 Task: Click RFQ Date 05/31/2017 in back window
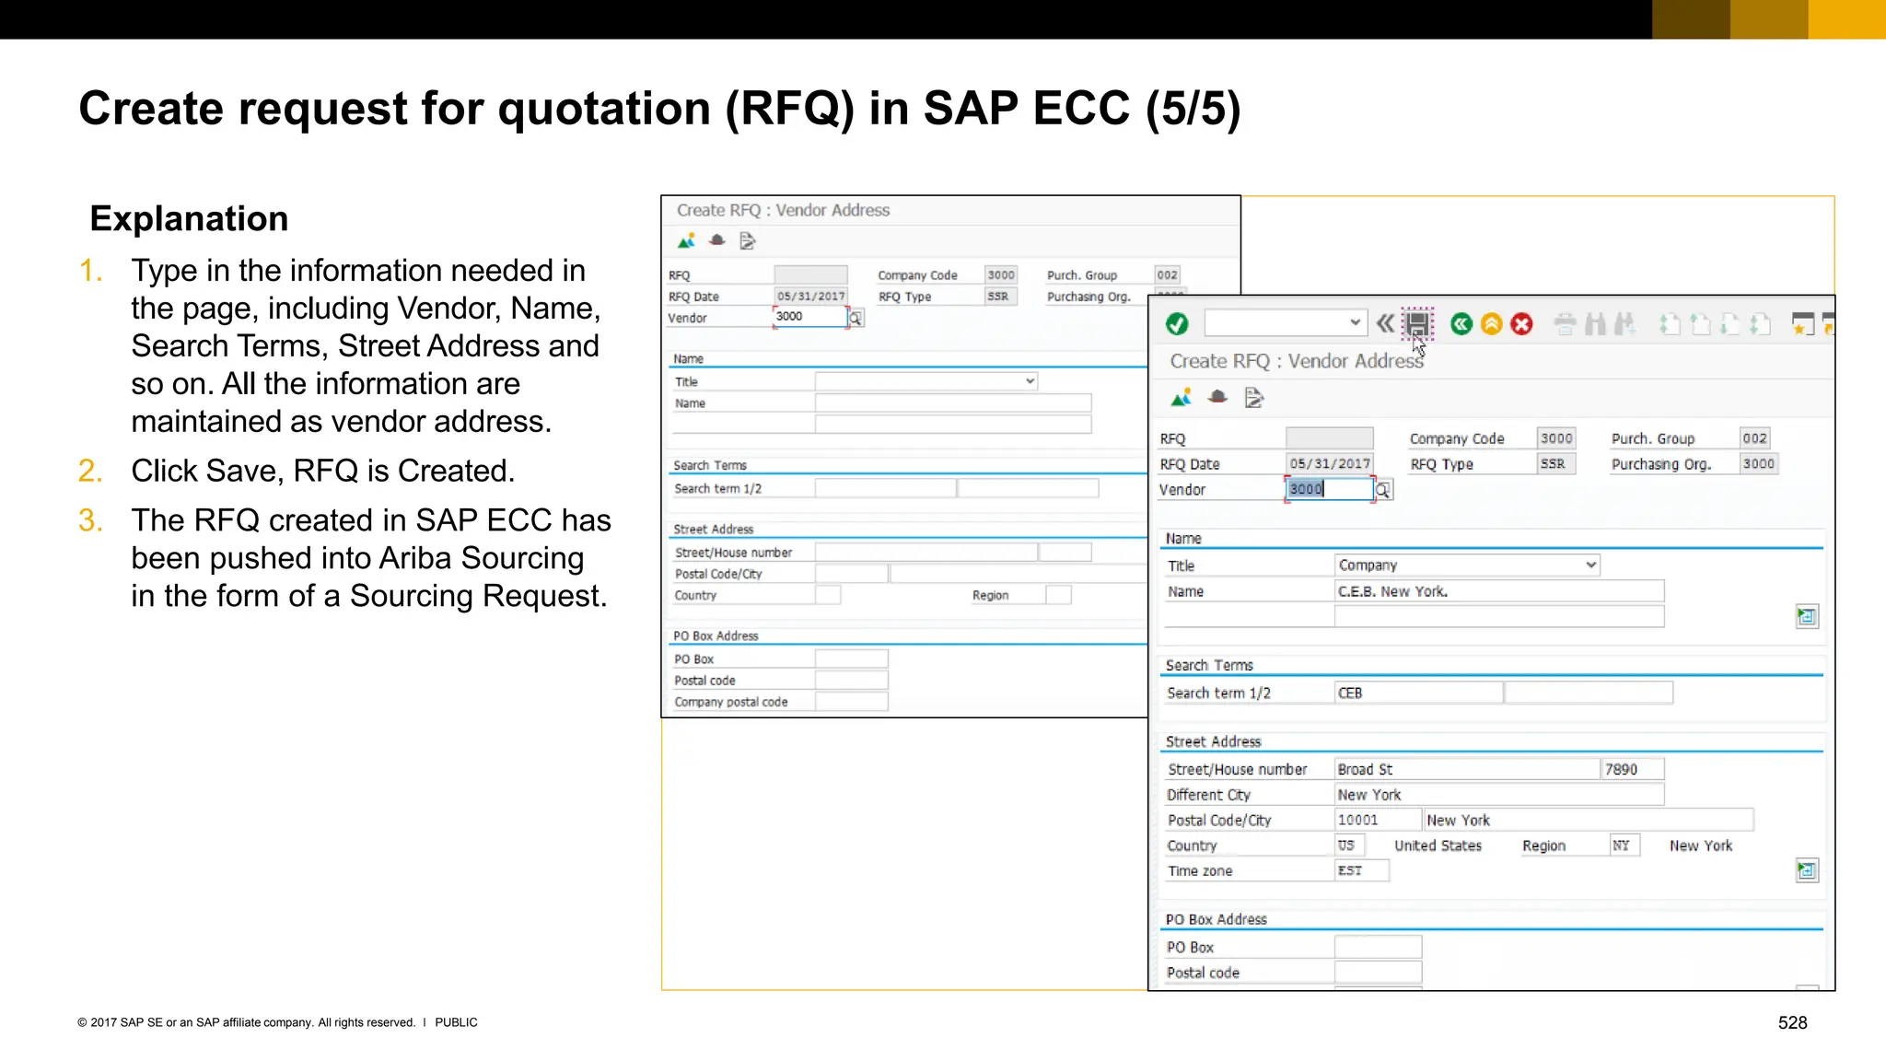810,296
